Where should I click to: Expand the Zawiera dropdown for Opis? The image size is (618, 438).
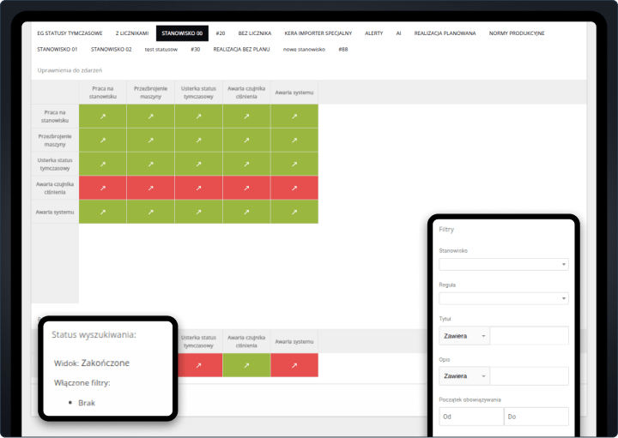click(x=463, y=376)
